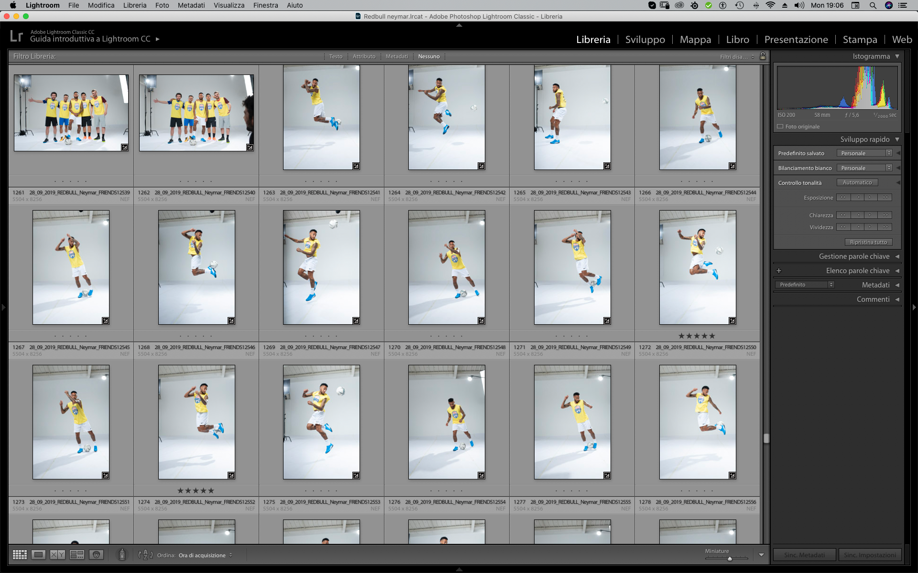Switch to Grid view in the toolbar
Viewport: 918px width, 573px height.
click(20, 554)
